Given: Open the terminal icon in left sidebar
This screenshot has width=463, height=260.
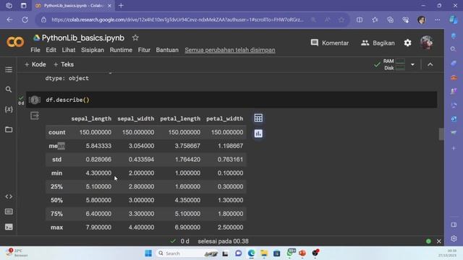Looking at the screenshot, I should click(x=9, y=227).
